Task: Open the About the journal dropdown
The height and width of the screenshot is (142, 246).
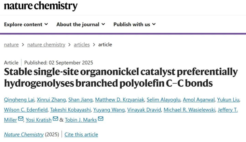Action: (x=81, y=25)
